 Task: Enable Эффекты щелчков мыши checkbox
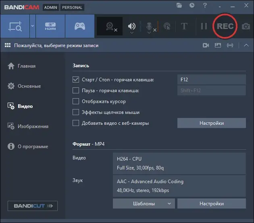76,112
